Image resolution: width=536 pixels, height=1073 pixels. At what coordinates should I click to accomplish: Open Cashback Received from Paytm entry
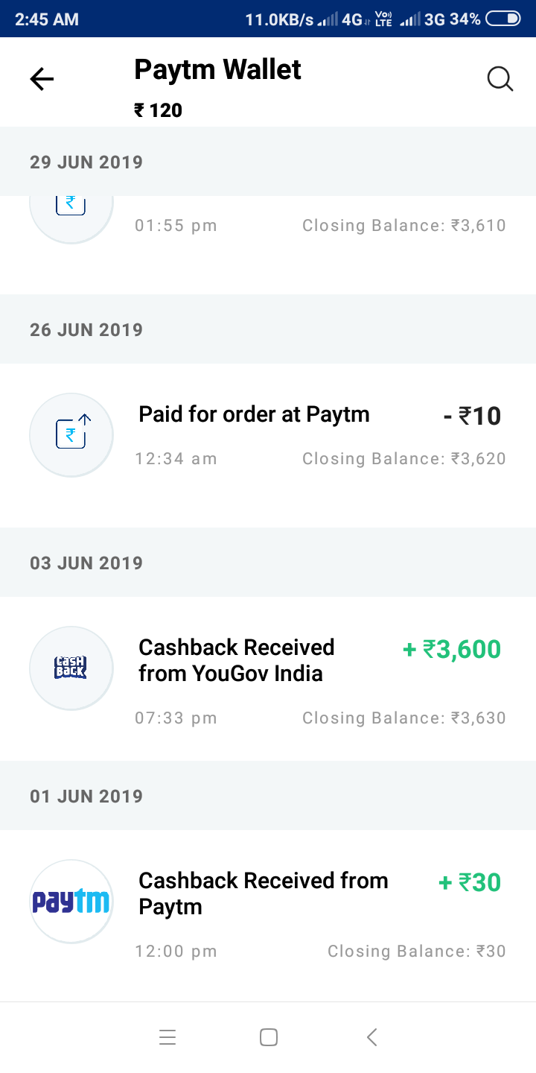263,893
